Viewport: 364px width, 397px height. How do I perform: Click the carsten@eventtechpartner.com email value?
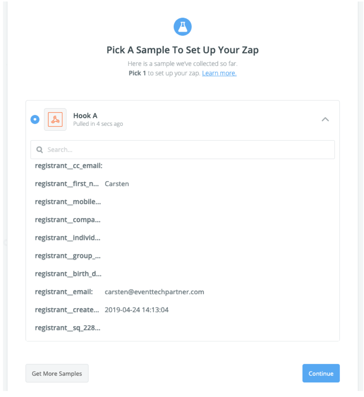(154, 292)
